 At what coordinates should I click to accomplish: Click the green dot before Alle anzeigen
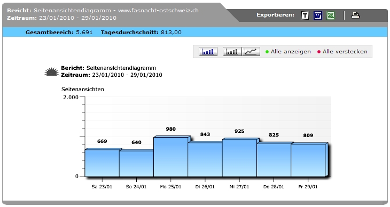tap(267, 52)
